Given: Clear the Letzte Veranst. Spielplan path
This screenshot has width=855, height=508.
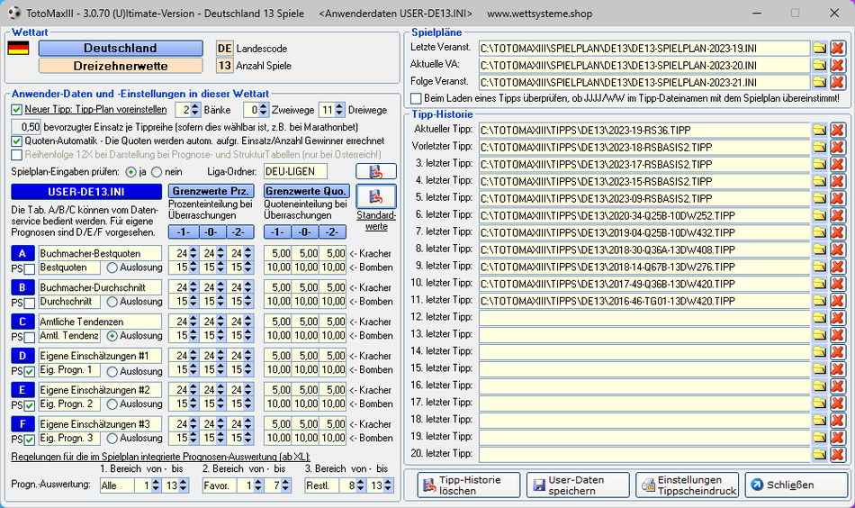Looking at the screenshot, I should tap(837, 48).
